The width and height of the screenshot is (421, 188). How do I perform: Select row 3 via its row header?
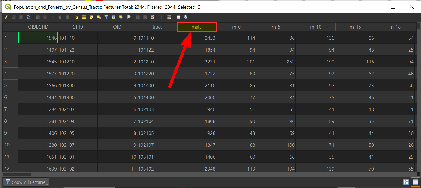pyautogui.click(x=10, y=62)
